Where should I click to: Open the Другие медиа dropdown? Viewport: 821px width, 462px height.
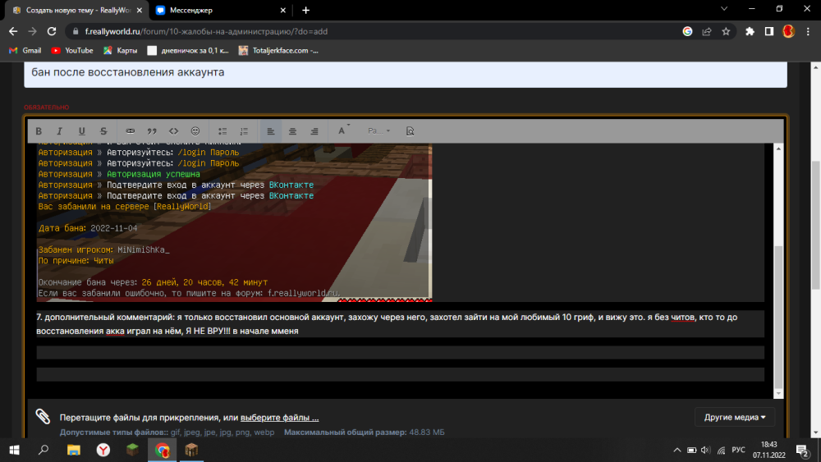[x=735, y=417]
